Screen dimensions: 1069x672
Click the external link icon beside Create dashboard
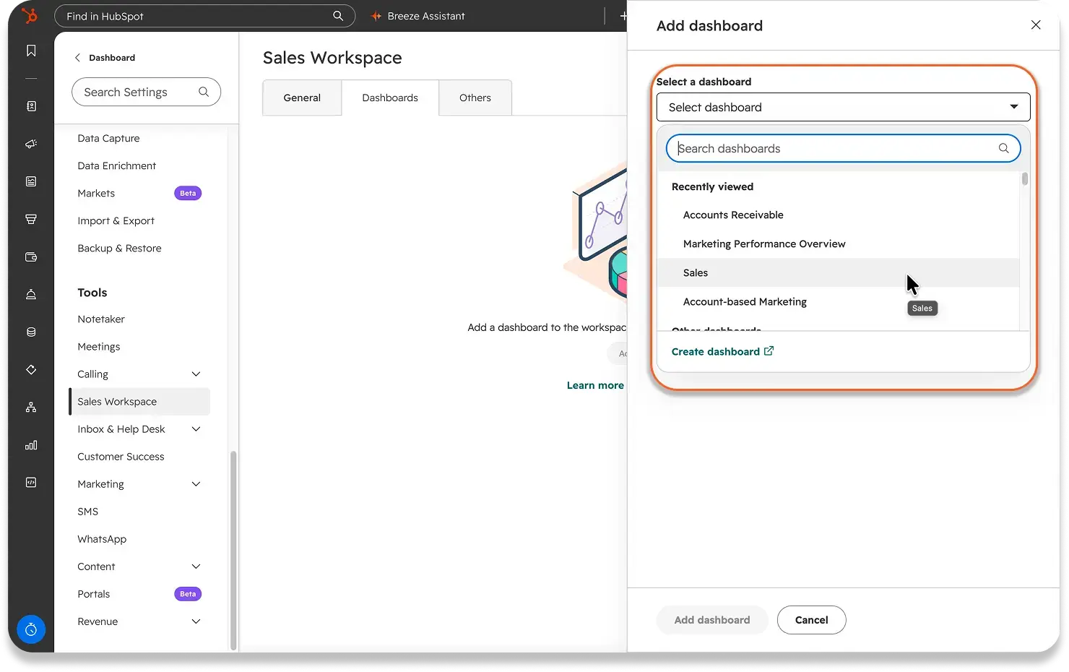pos(769,351)
